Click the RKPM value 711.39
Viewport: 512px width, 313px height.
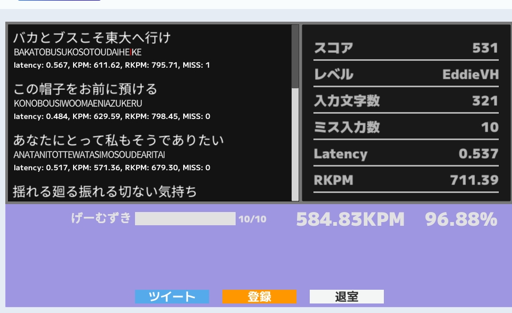[x=474, y=180]
